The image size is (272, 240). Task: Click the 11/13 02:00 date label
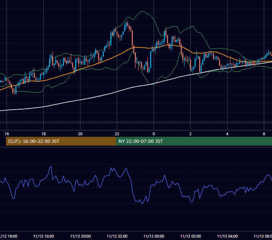tap(190, 236)
